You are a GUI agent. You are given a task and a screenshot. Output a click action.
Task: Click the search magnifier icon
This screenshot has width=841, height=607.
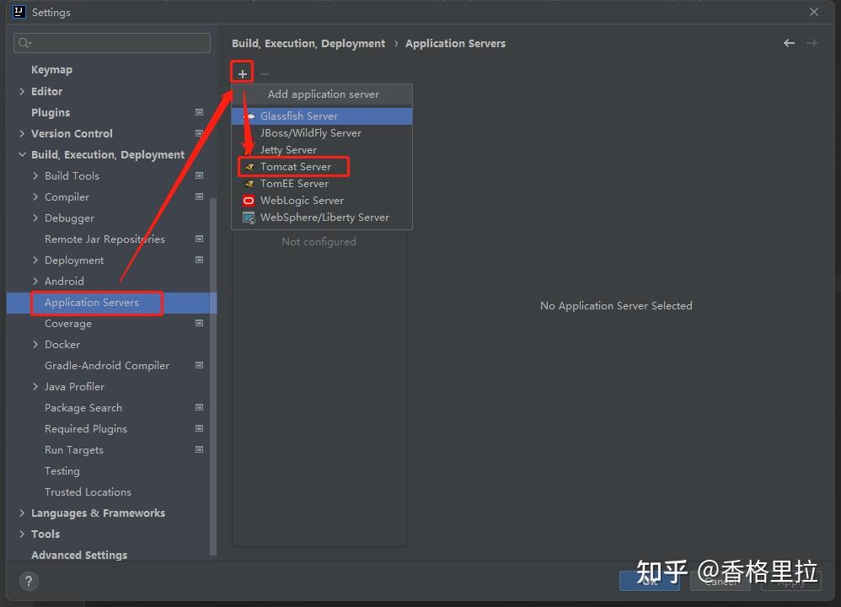24,43
